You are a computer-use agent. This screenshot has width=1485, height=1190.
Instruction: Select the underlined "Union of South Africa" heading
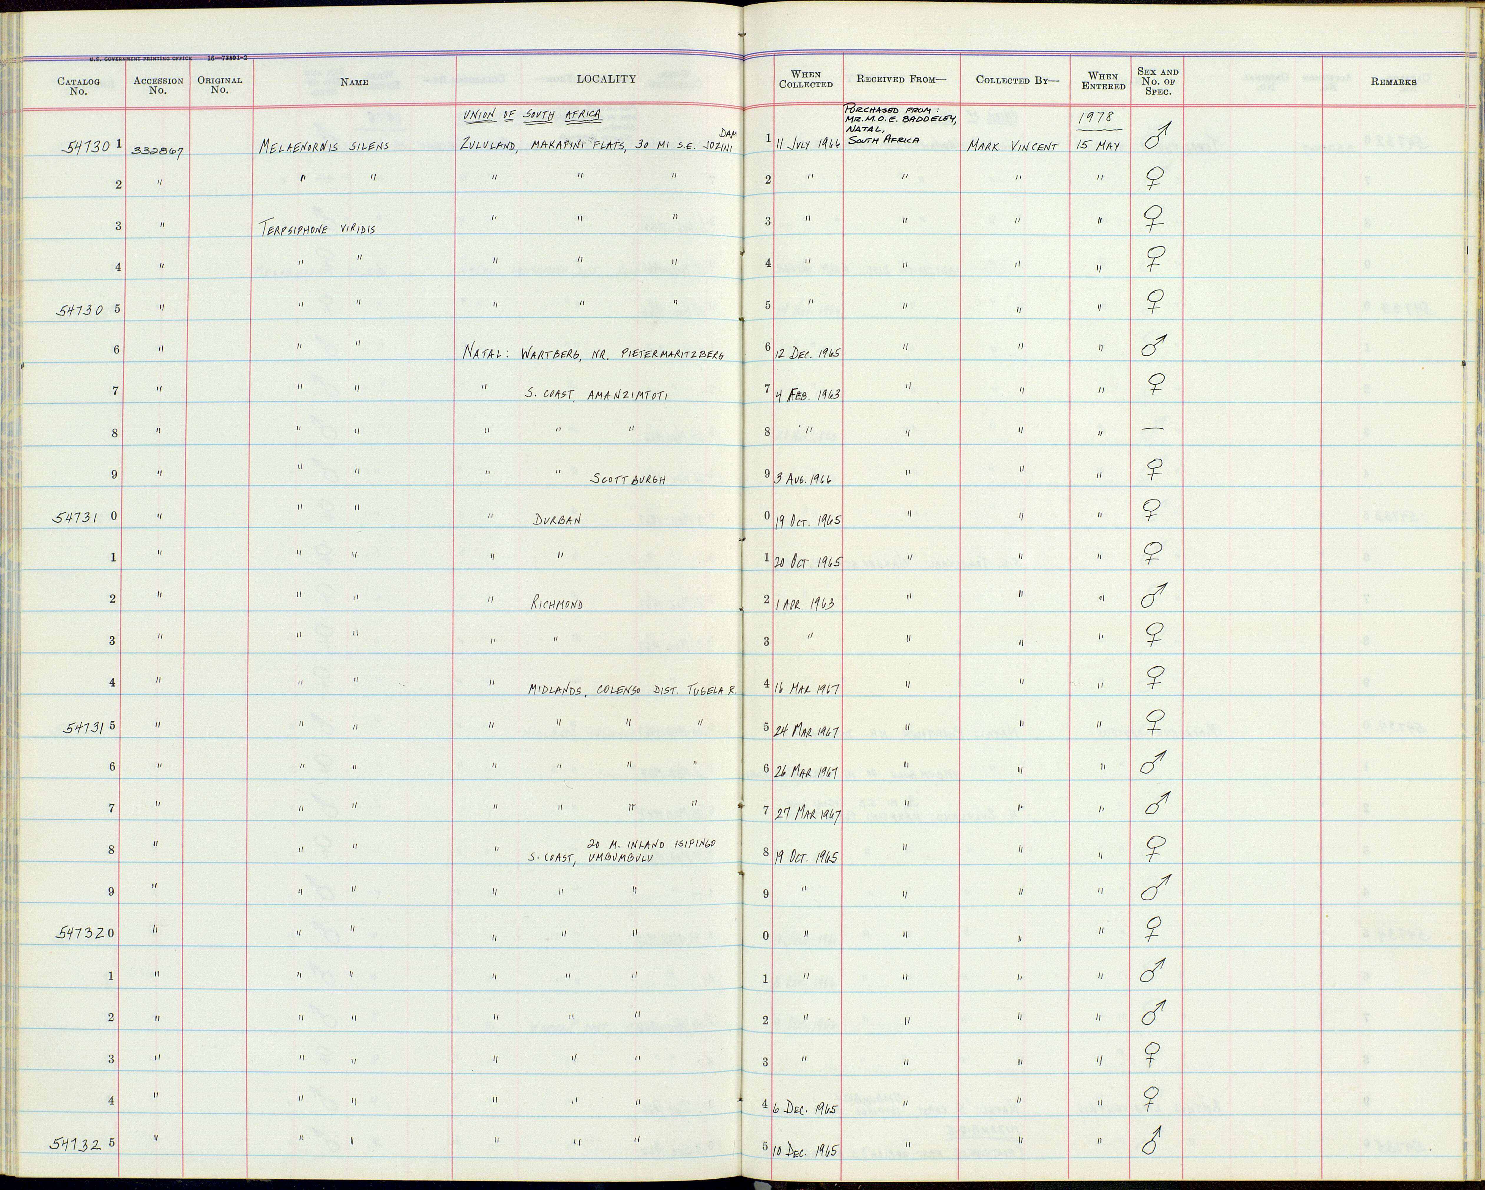coord(532,115)
